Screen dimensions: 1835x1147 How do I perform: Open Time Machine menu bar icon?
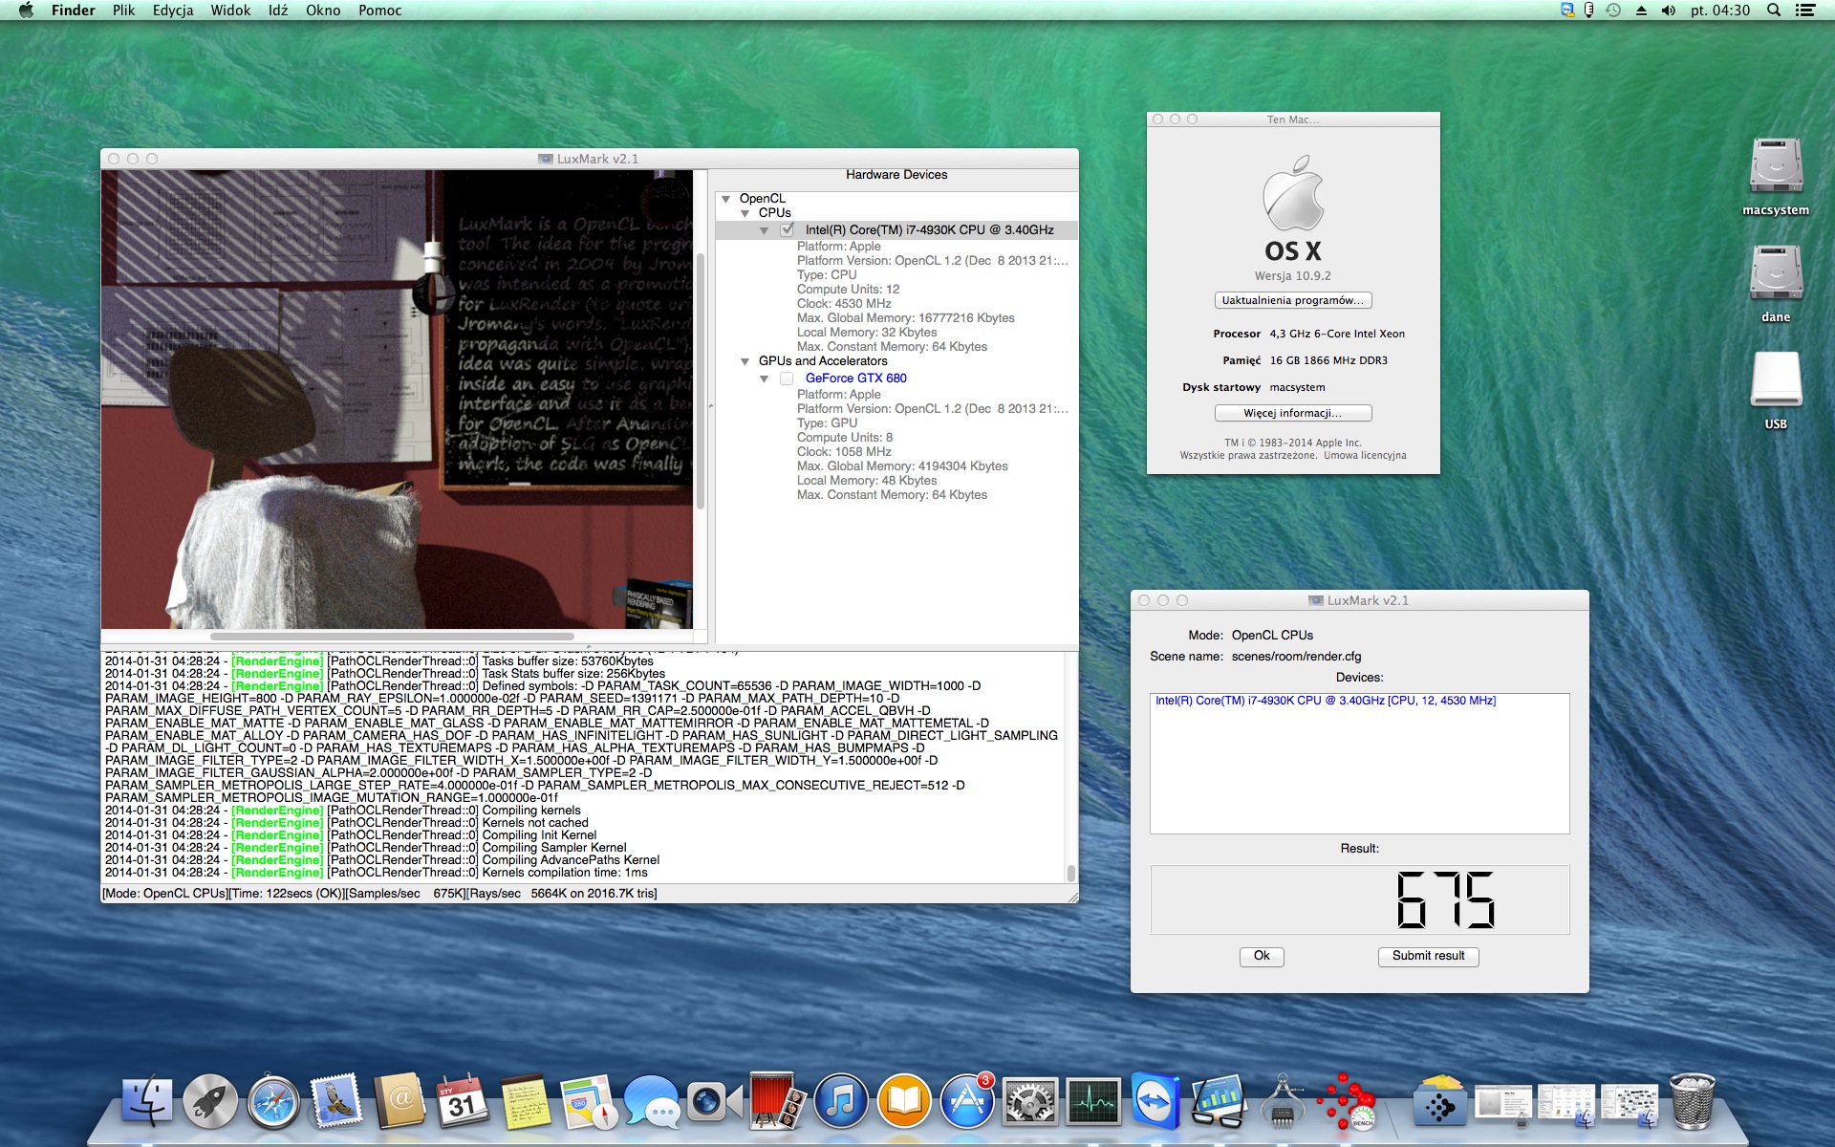pyautogui.click(x=1613, y=11)
